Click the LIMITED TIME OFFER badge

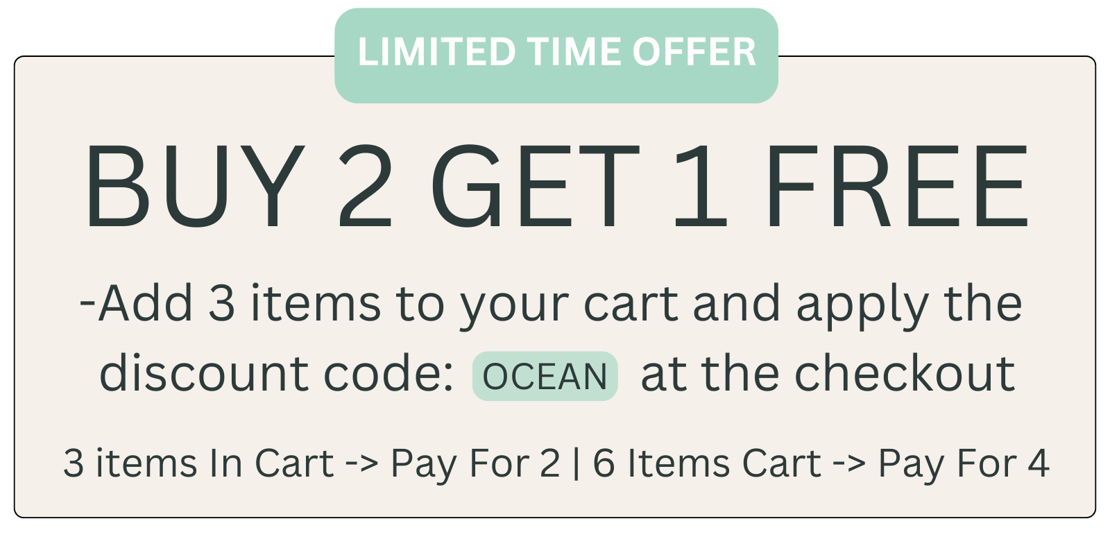tap(556, 53)
